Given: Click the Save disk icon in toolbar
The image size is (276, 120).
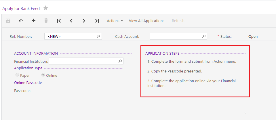Looking at the screenshot, I should (8, 21).
